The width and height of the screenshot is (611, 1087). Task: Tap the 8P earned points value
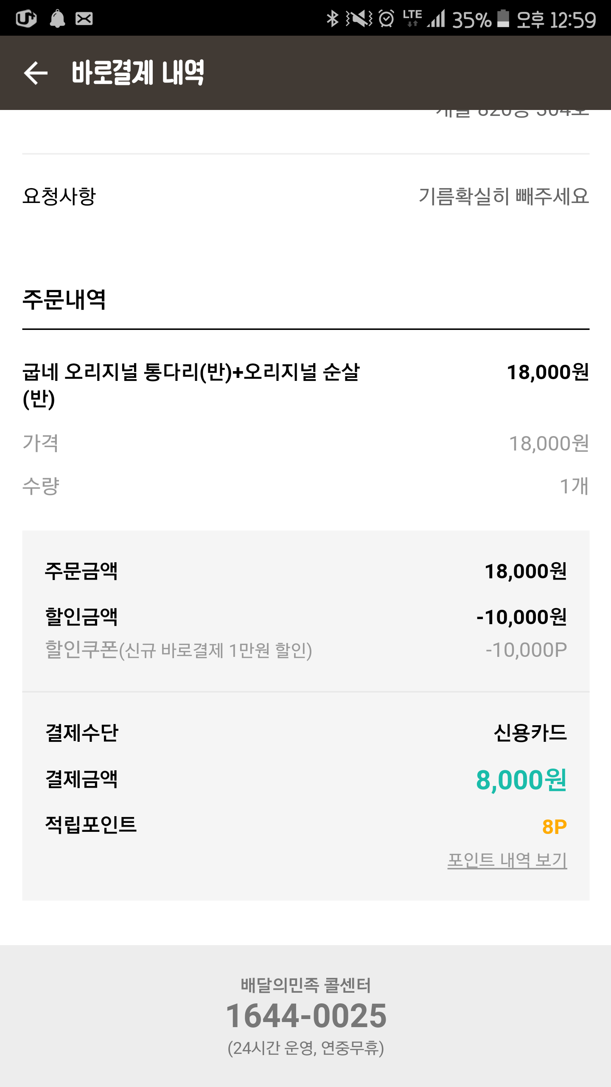(554, 827)
